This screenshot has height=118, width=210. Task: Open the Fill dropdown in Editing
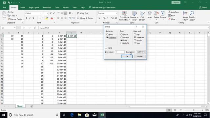[x=172, y=16]
